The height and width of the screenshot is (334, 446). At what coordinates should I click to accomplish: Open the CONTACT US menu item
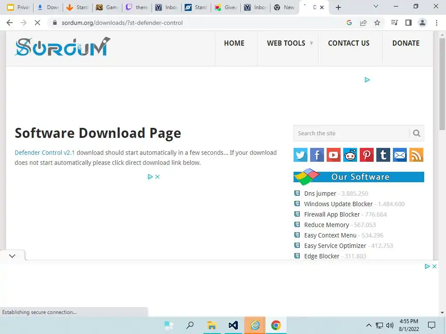tap(349, 43)
